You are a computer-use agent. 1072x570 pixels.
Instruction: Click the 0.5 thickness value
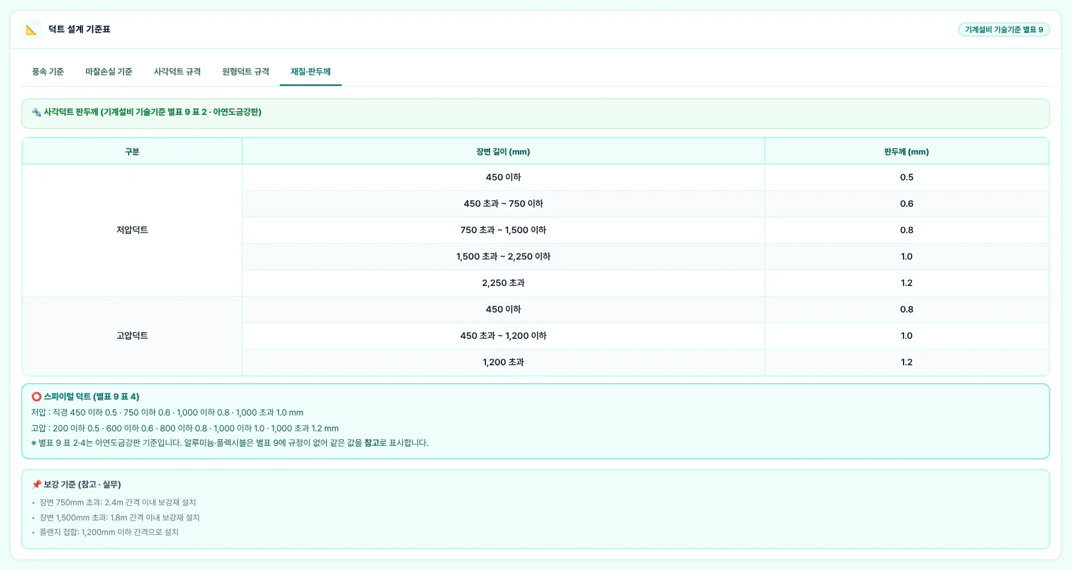906,177
